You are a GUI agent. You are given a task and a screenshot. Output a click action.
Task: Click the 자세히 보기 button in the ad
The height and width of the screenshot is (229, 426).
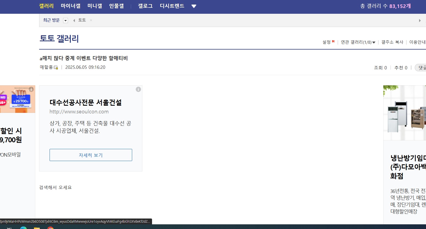91,155
